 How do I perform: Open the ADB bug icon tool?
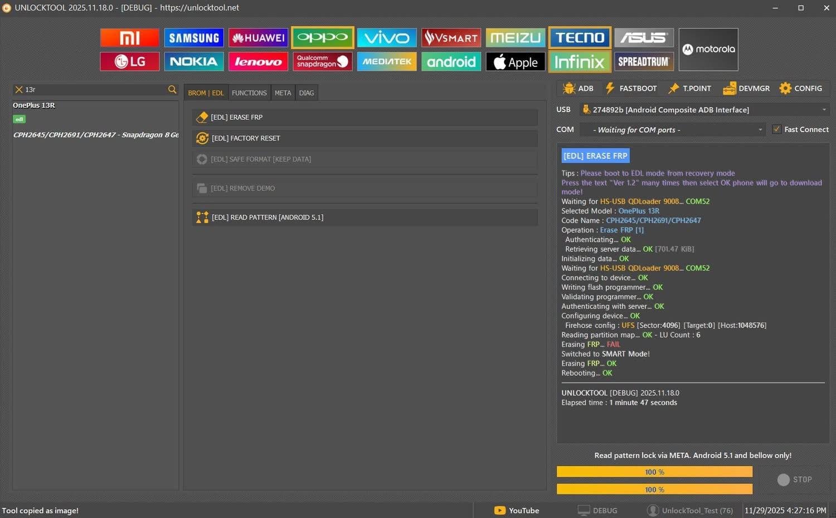click(578, 88)
